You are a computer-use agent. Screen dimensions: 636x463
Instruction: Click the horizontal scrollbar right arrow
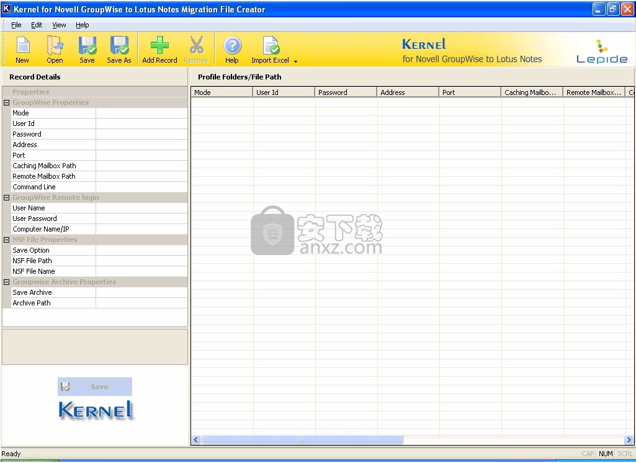(629, 440)
